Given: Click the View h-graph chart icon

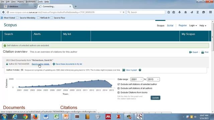Looking at the screenshot, I should click(x=124, y=70).
